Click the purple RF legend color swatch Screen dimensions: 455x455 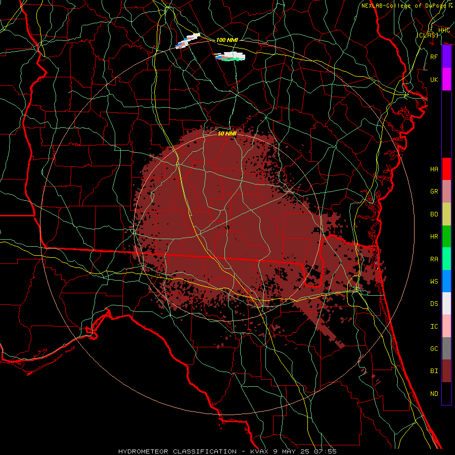446,57
